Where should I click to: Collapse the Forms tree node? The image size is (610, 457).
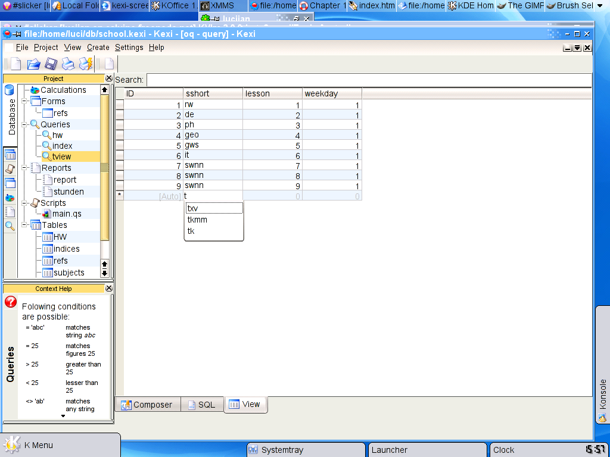coord(25,102)
